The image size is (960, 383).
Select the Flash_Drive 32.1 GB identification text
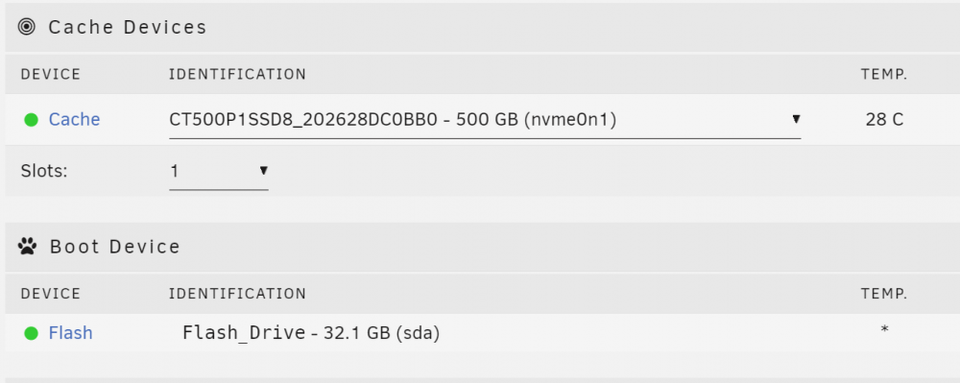coord(311,333)
